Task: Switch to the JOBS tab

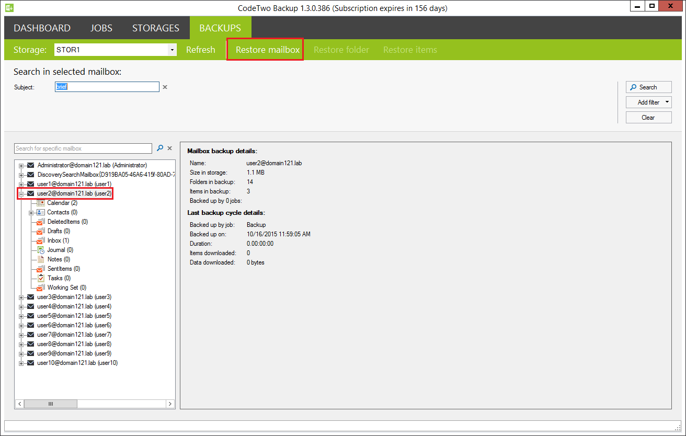Action: (x=101, y=28)
